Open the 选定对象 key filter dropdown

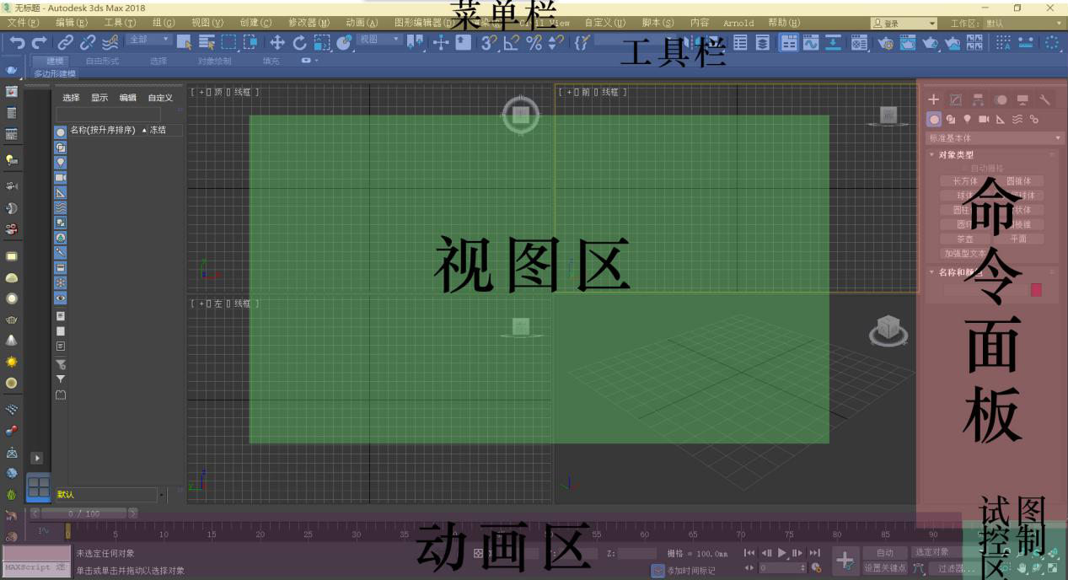coord(937,552)
